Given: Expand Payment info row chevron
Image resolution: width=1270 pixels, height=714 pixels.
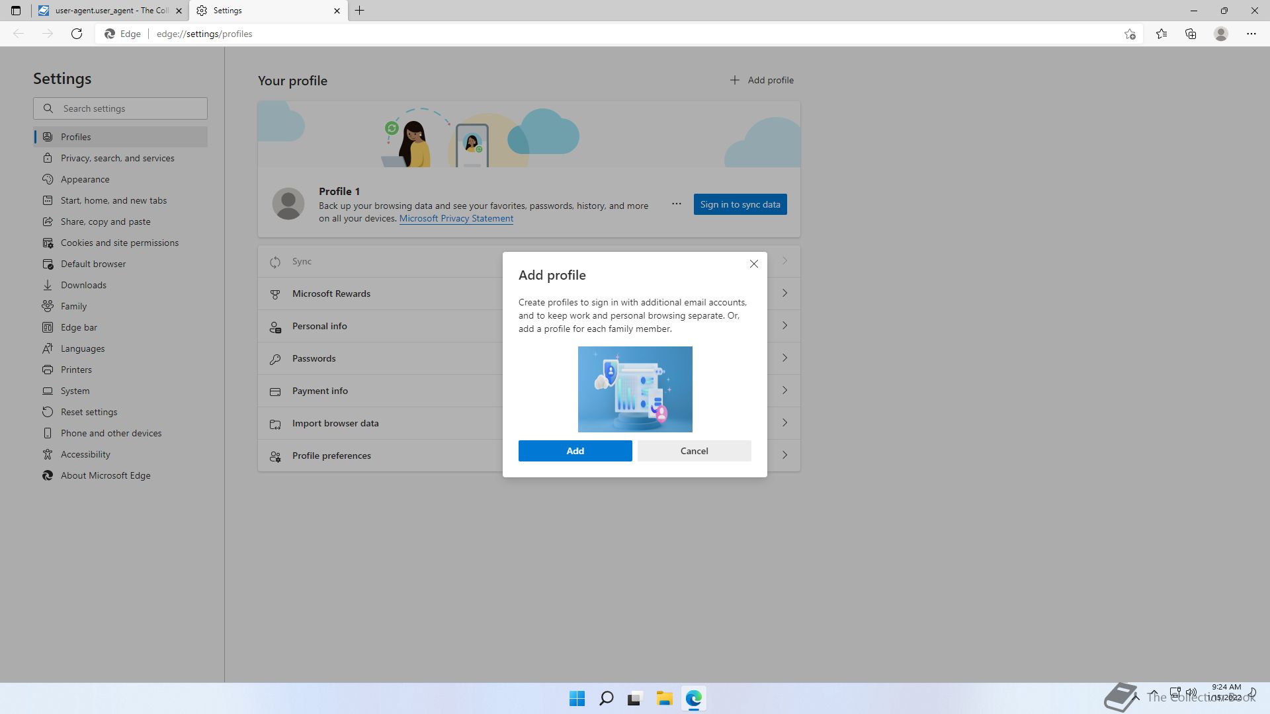Looking at the screenshot, I should pyautogui.click(x=784, y=390).
